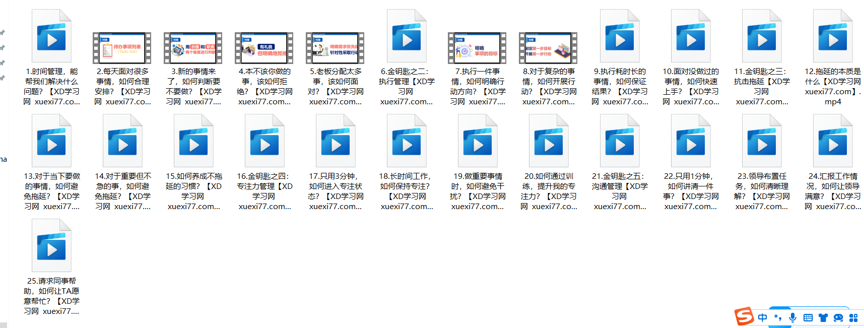Viewport: 864px width, 328px height.
Task: Click thumbnail of video 8.对于复杂的事情
Action: (x=549, y=48)
